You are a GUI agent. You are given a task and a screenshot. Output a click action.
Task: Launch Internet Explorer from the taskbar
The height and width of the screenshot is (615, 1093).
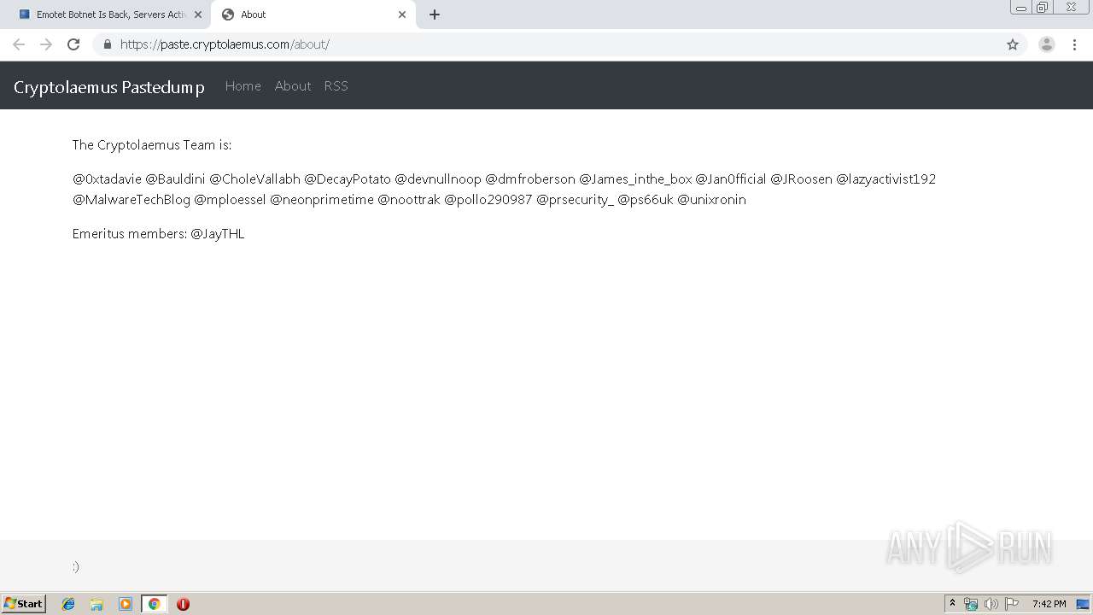click(68, 604)
